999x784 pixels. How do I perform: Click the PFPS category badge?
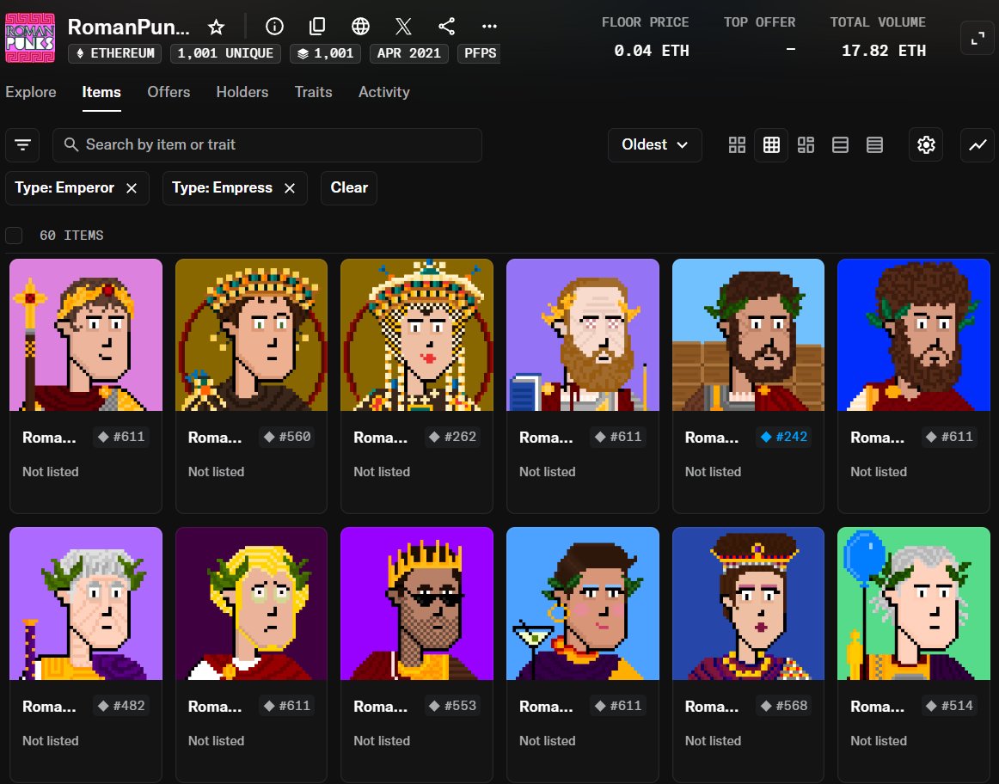[480, 53]
